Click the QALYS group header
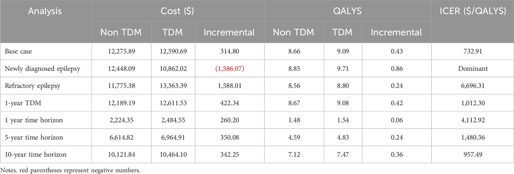514x174 pixels. [x=348, y=12]
